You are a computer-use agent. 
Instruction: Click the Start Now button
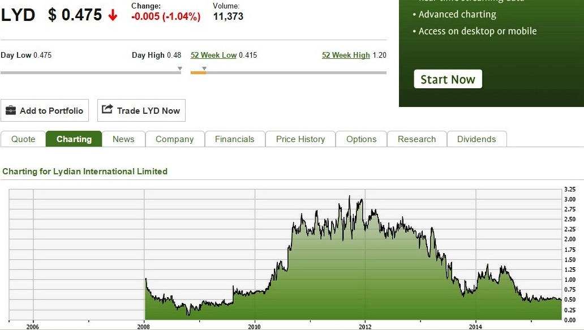pos(448,79)
